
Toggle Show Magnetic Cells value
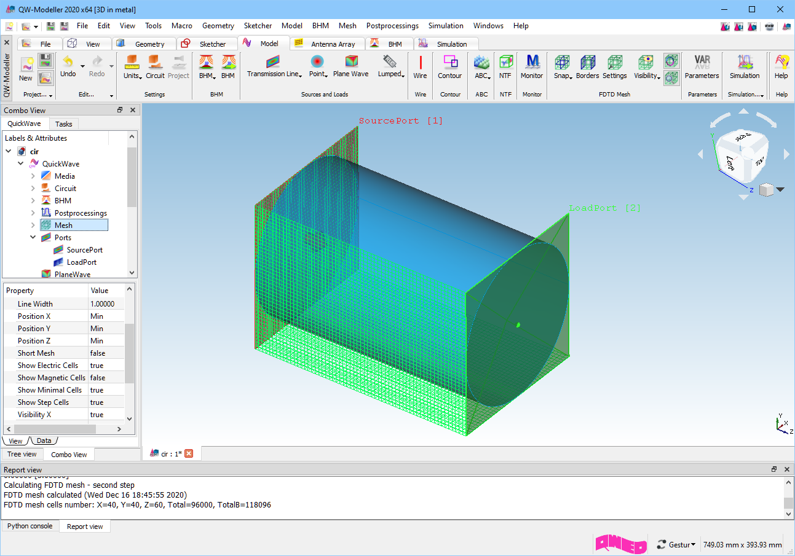pyautogui.click(x=106, y=378)
